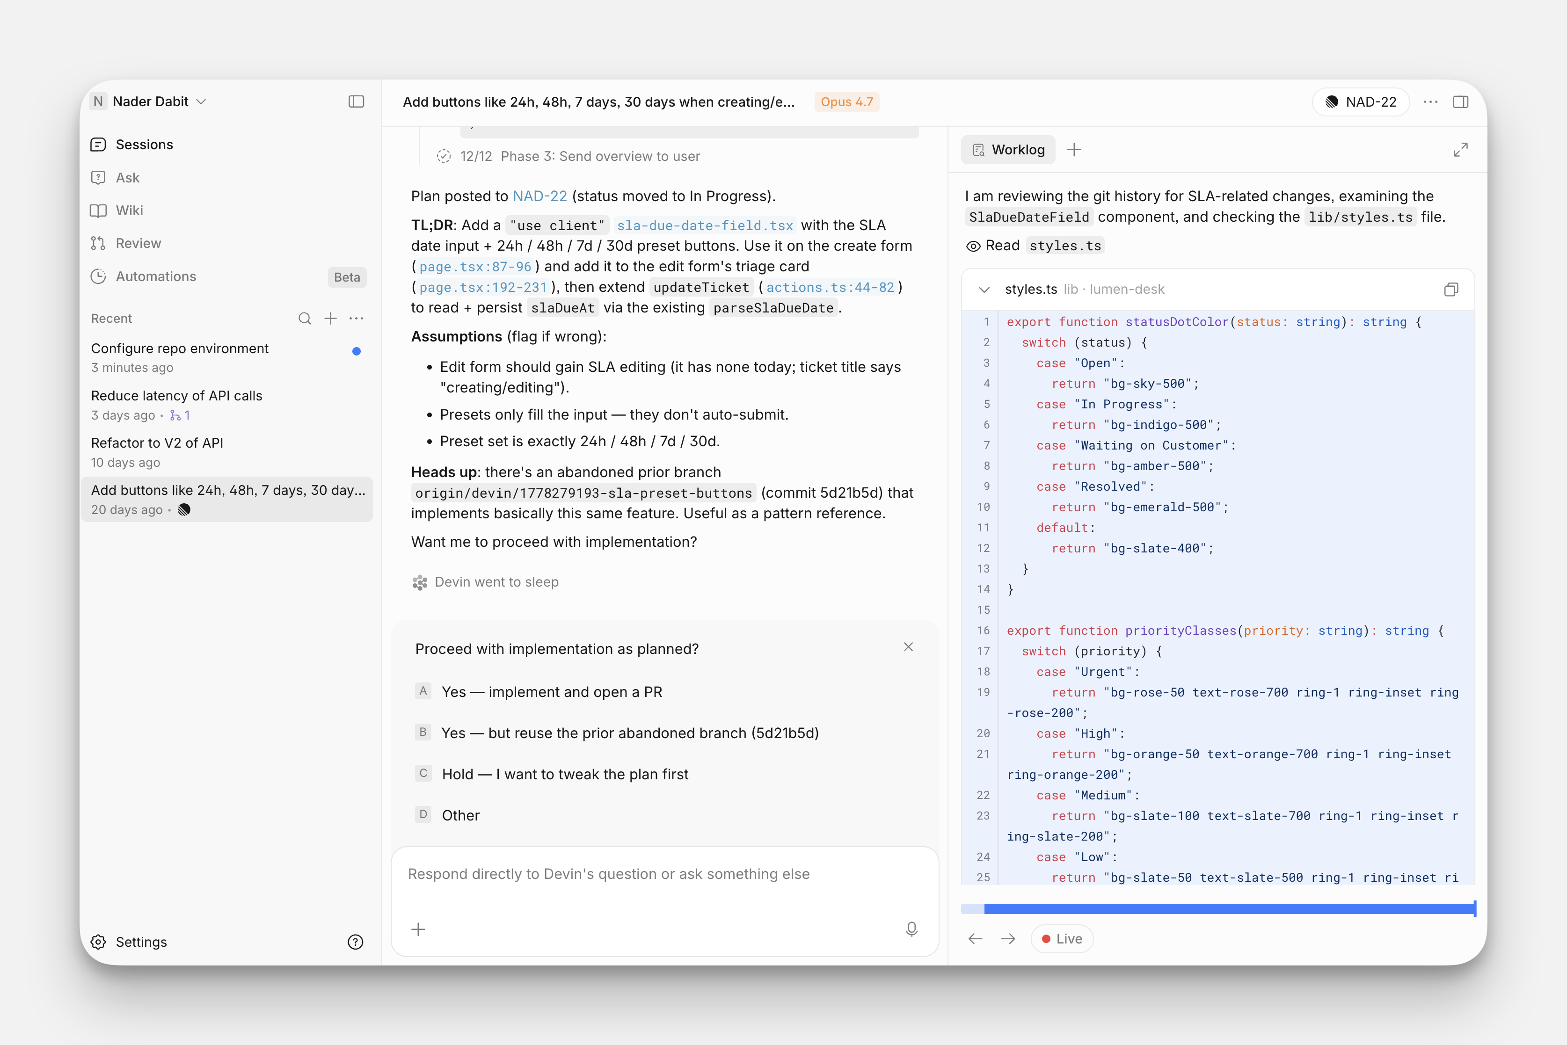Open the three-dot menu beside NAD-22

click(x=1430, y=102)
